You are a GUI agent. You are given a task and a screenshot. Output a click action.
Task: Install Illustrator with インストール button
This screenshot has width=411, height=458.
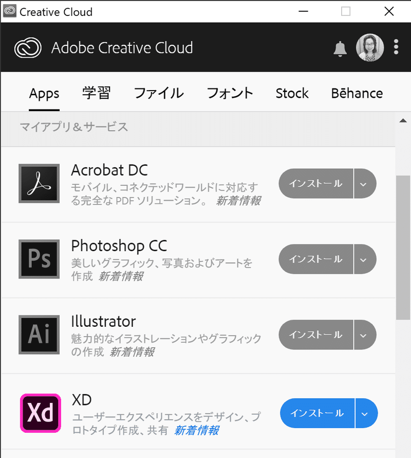(316, 334)
